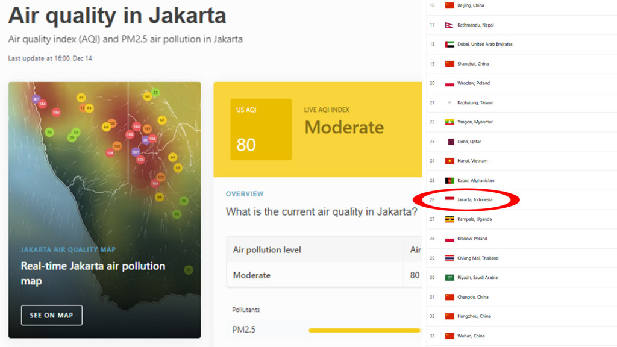The image size is (617, 347).
Task: Select the PM2.5 pollutant bar
Action: tap(365, 330)
